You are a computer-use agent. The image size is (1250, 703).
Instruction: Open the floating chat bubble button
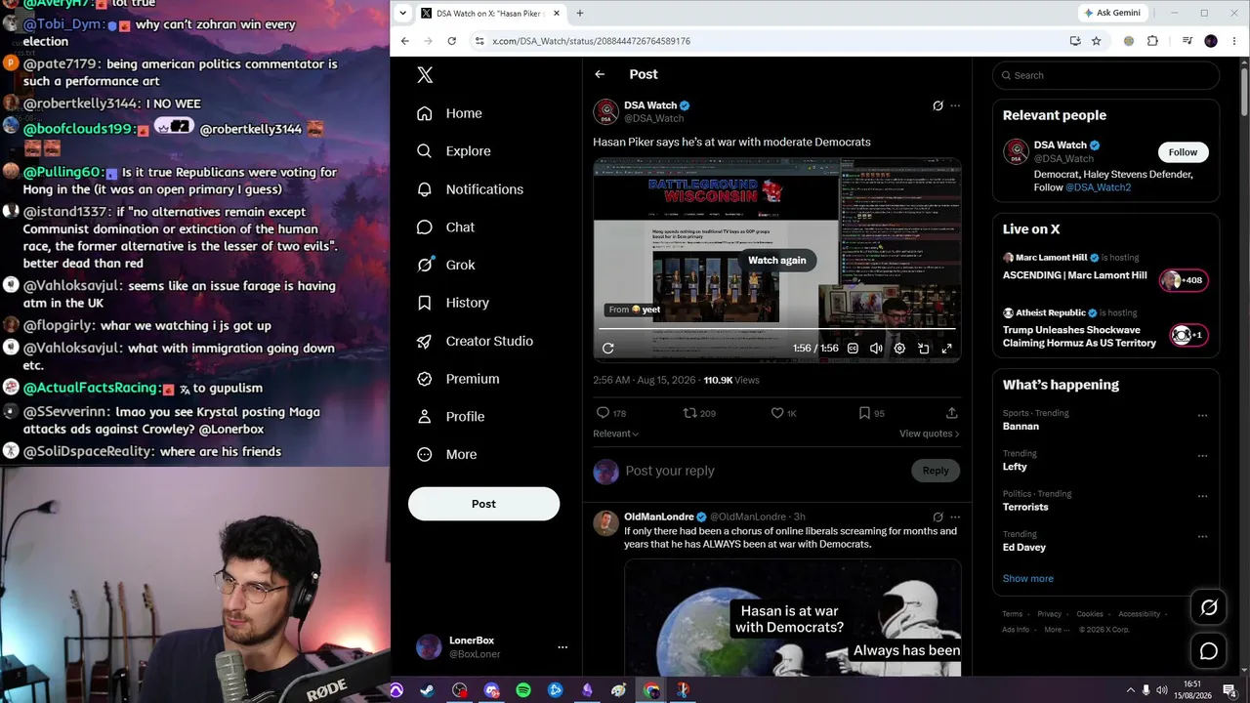tap(1209, 651)
